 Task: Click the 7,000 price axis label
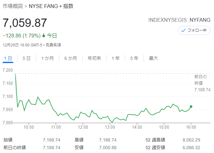8,123
